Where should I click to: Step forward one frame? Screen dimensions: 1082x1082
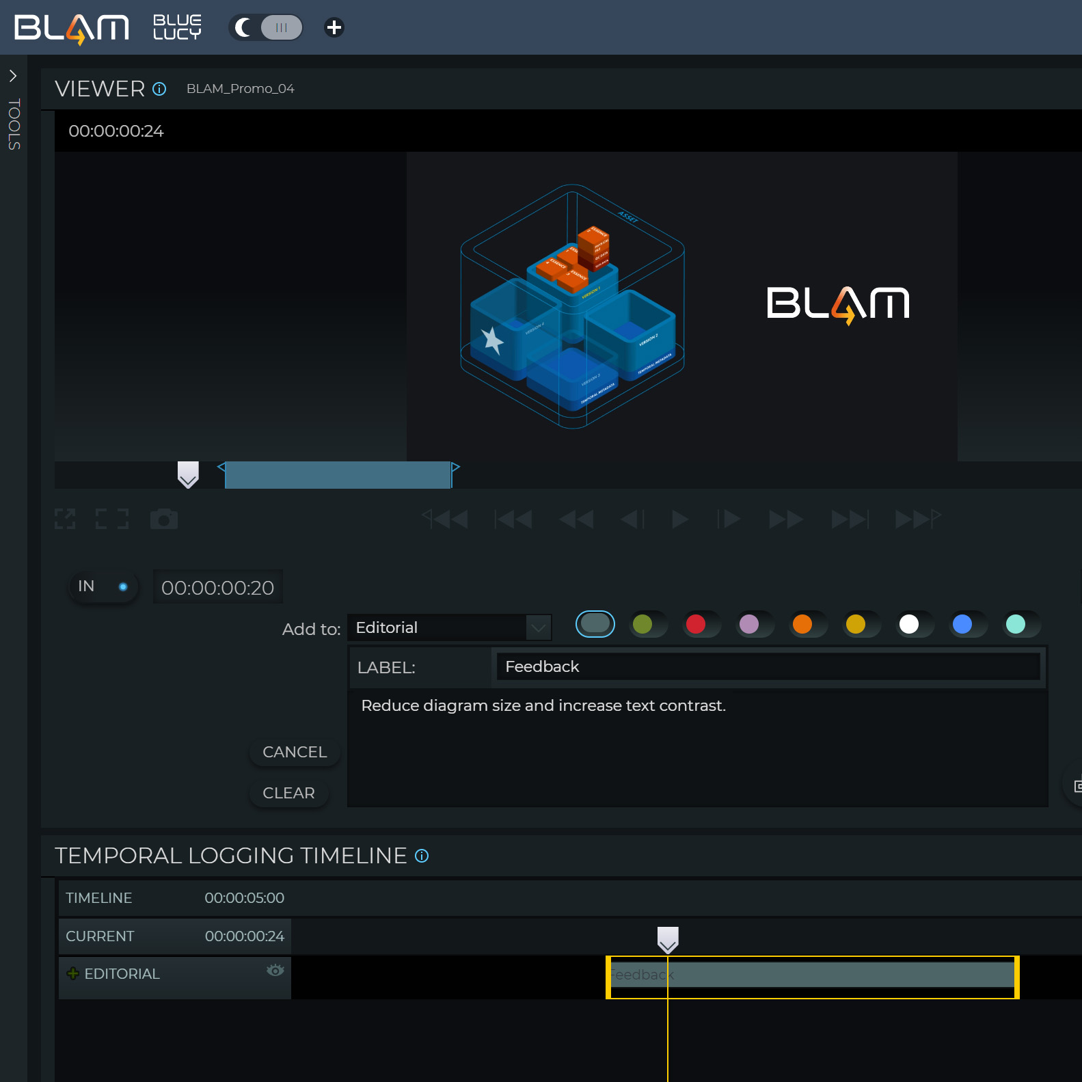point(729,519)
